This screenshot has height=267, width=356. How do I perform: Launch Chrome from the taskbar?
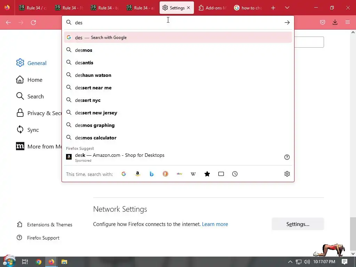tap(39, 262)
